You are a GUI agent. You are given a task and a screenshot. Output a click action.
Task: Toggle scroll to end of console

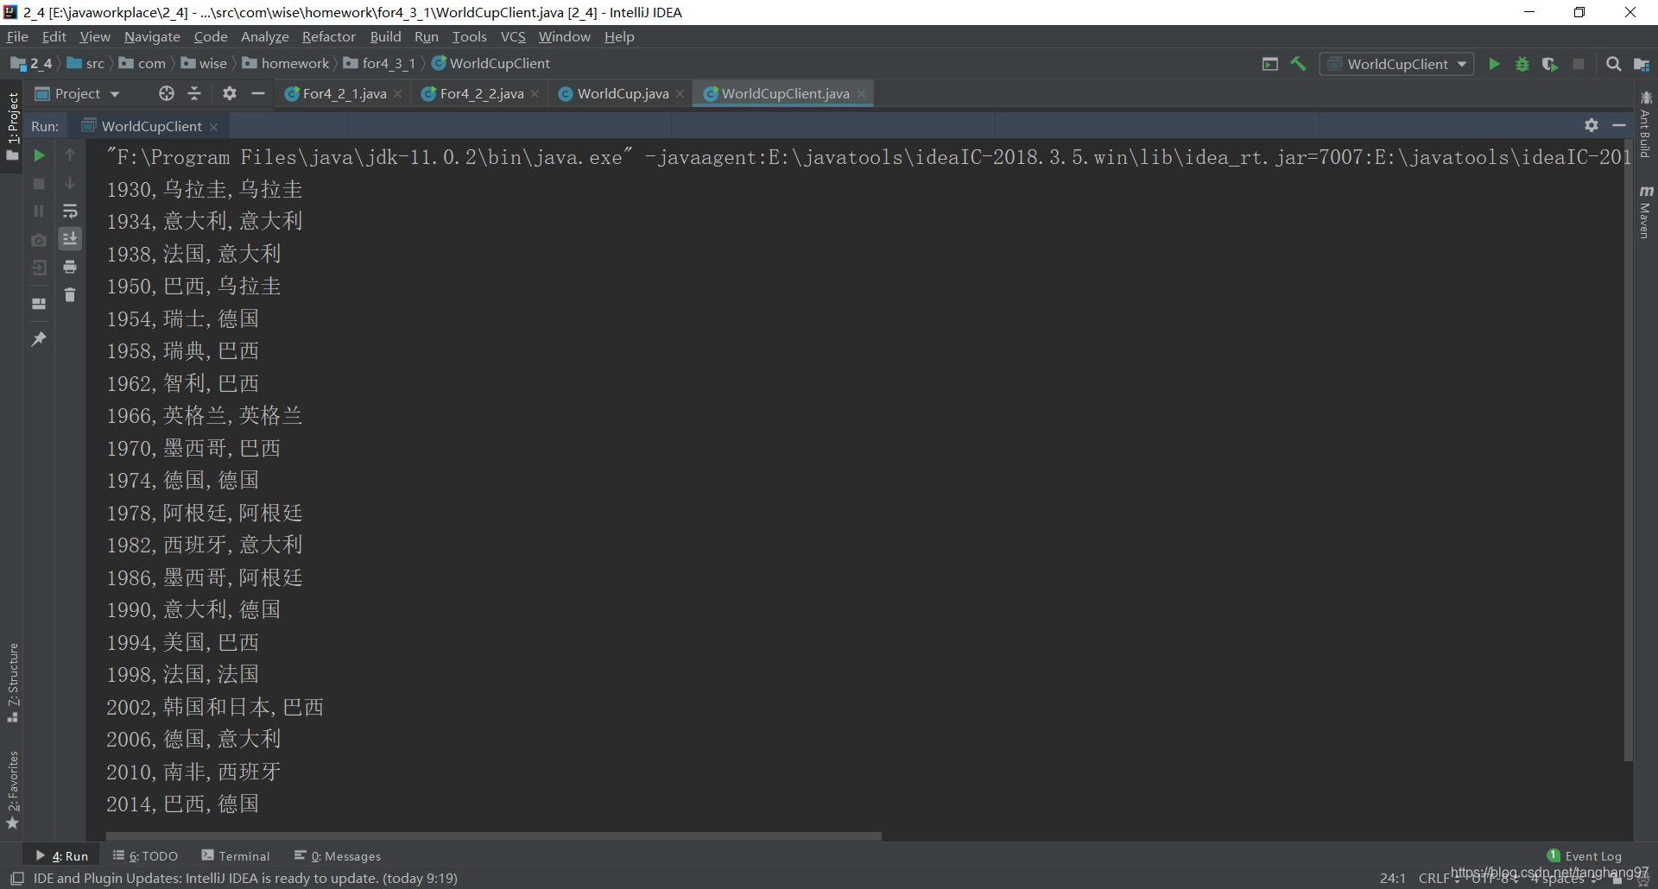pos(70,239)
